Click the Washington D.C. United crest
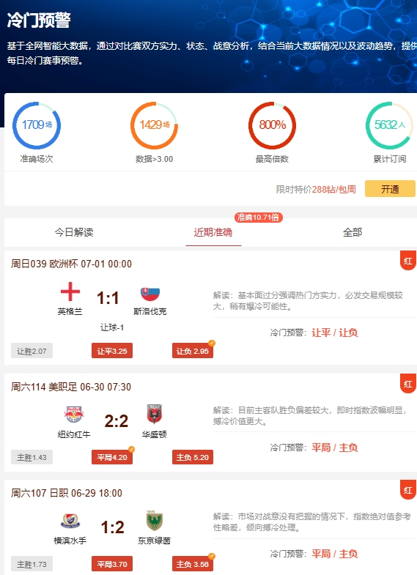The height and width of the screenshot is (575, 417). (x=155, y=415)
